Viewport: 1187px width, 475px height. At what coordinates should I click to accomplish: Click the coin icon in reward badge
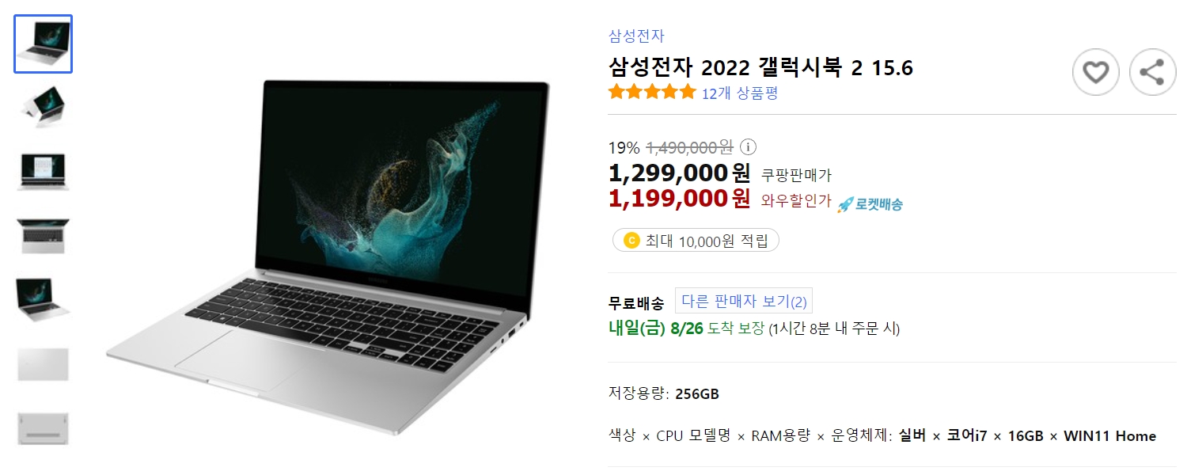(x=631, y=241)
